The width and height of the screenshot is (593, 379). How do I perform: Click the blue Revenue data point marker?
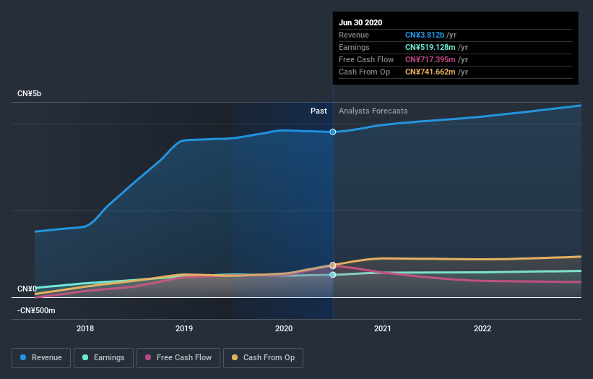click(x=333, y=132)
